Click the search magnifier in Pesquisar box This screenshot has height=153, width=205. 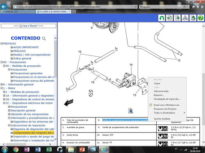click(x=184, y=7)
